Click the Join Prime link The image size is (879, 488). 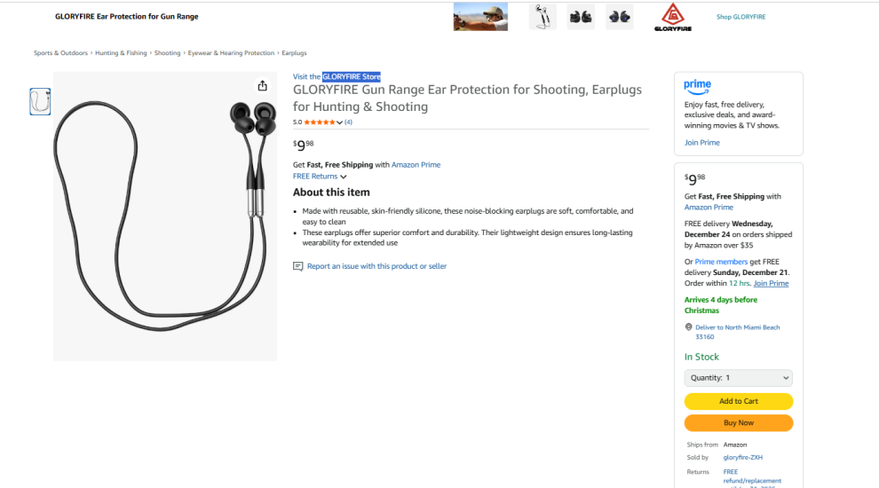702,143
